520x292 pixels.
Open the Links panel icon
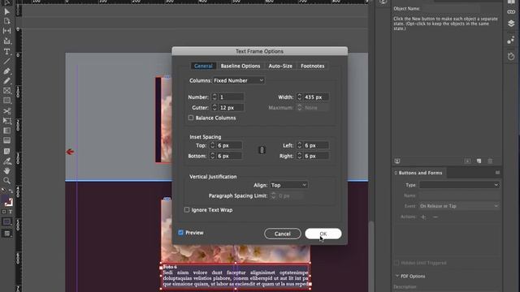511,12
